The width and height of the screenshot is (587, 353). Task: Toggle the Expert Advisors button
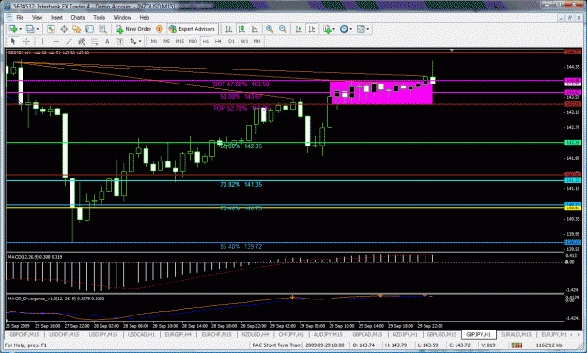[192, 29]
